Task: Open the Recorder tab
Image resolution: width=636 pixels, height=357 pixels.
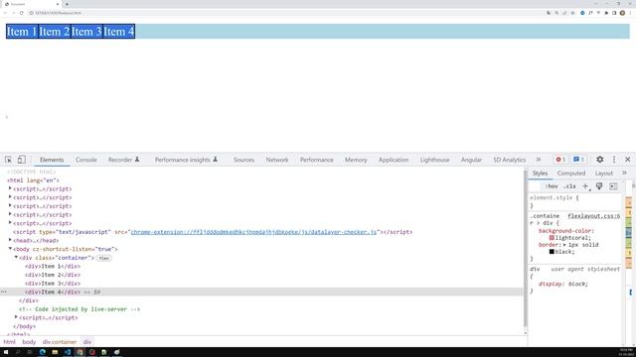Action: click(x=123, y=160)
